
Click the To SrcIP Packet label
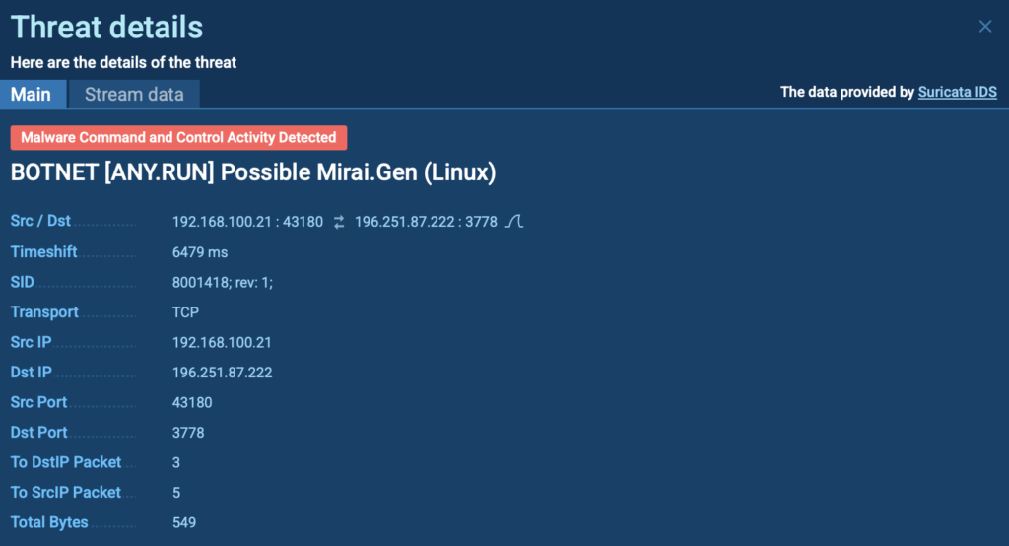66,492
